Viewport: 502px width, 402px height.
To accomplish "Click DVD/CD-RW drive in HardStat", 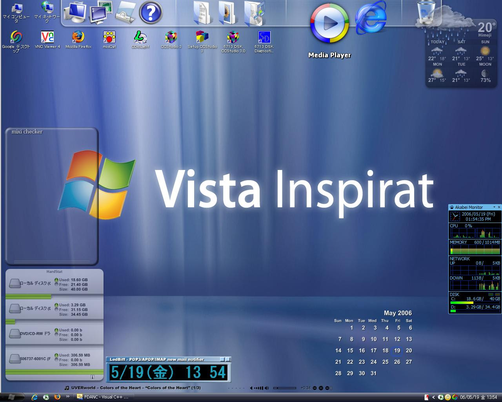I will click(x=55, y=335).
